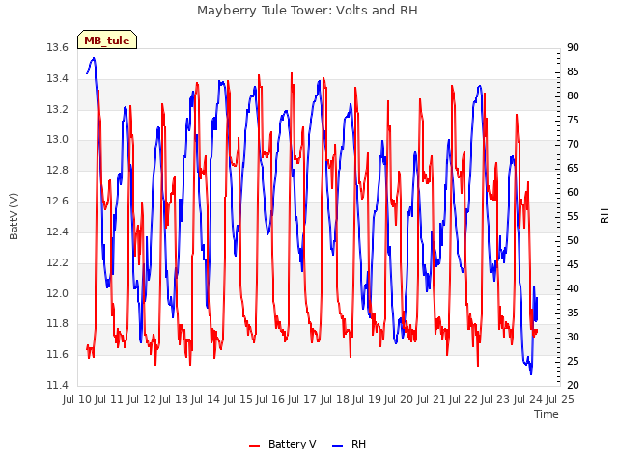Click the 12.0 tick on BattV axis
The height and width of the screenshot is (463, 618).
coord(58,293)
